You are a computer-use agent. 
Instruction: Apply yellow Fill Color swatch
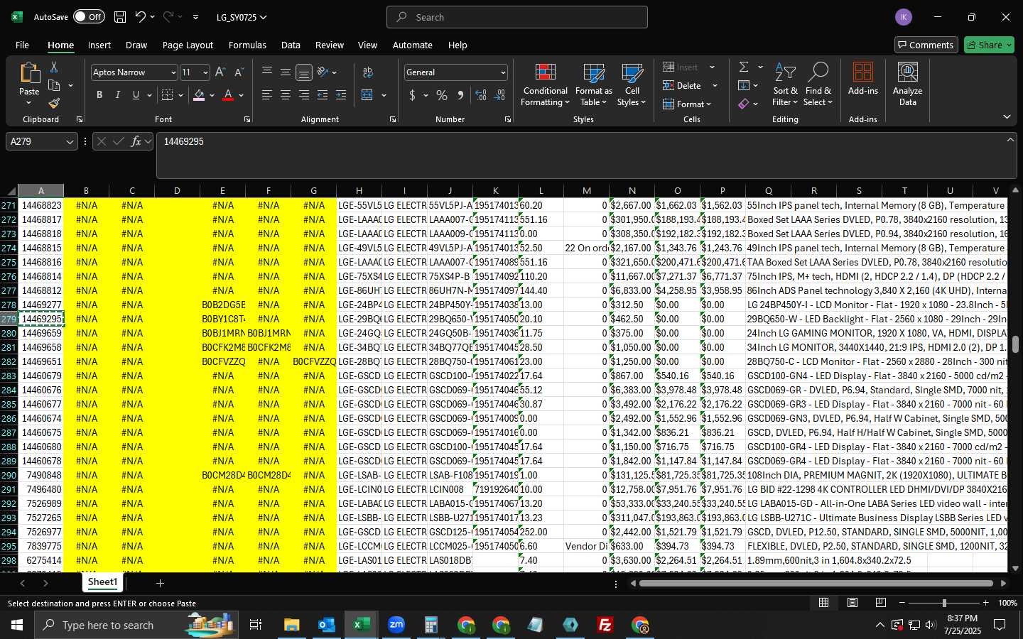[x=199, y=95]
